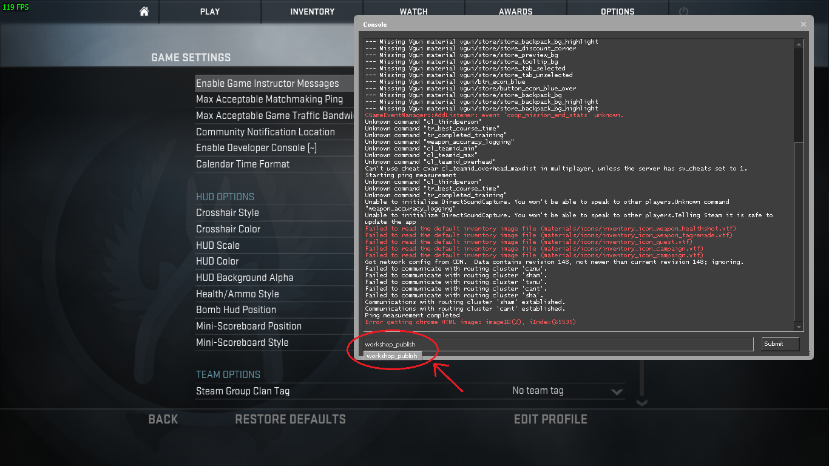
Task: Click the power quit icon in top bar
Action: tap(684, 12)
